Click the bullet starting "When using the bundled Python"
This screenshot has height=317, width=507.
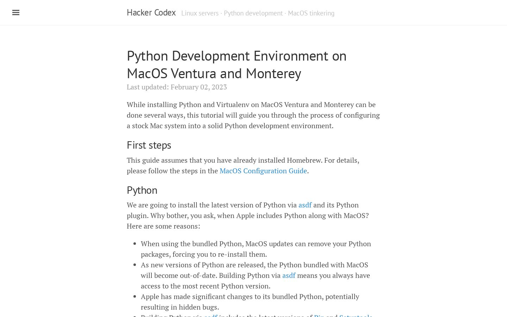click(256, 249)
